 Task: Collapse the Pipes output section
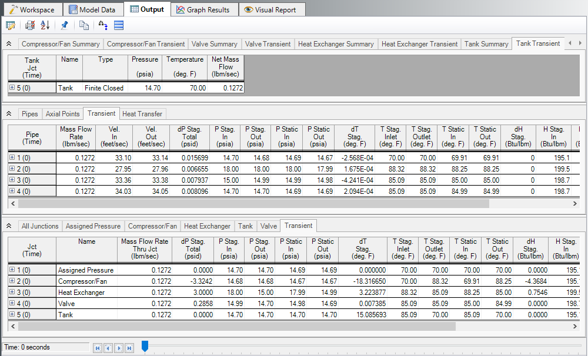point(9,113)
